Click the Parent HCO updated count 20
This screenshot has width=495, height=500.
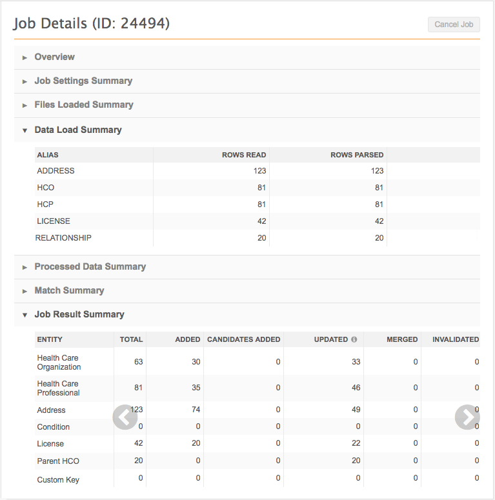point(356,461)
